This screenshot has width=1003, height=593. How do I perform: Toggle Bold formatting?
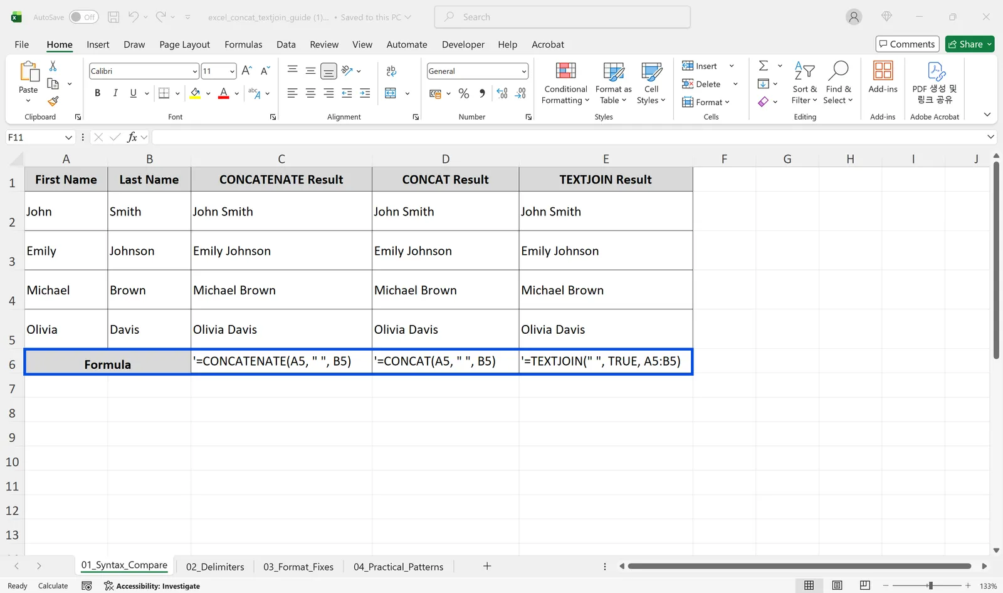97,93
